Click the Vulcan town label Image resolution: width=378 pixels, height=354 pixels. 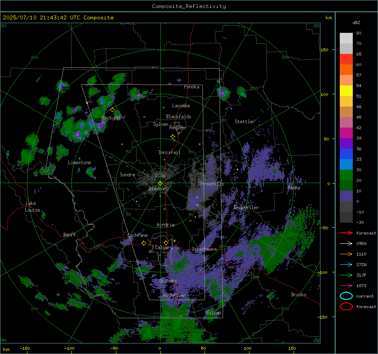[214, 313]
